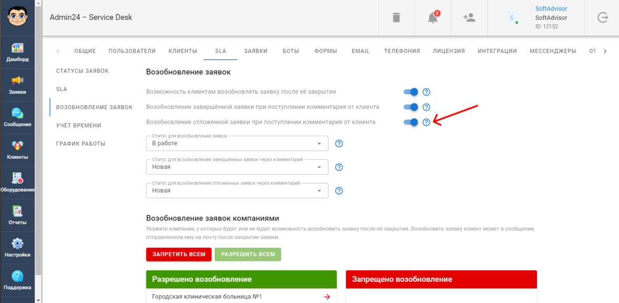
Task: Open Учёт времени in the side menu
Action: click(78, 125)
